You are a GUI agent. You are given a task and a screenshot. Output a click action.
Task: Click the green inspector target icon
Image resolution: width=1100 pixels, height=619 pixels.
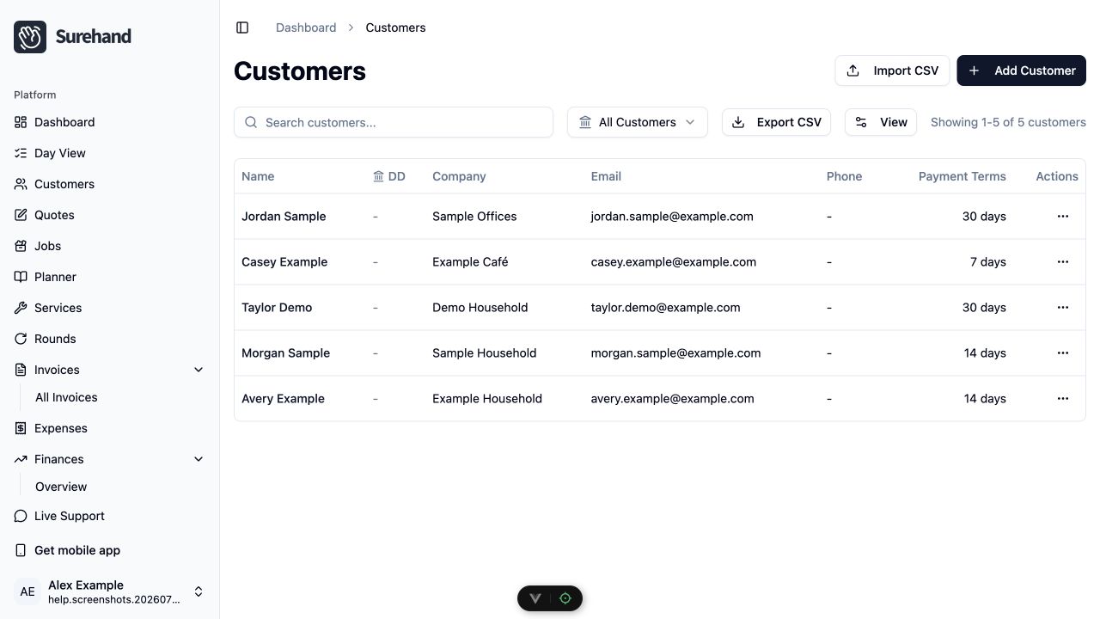[x=565, y=598]
